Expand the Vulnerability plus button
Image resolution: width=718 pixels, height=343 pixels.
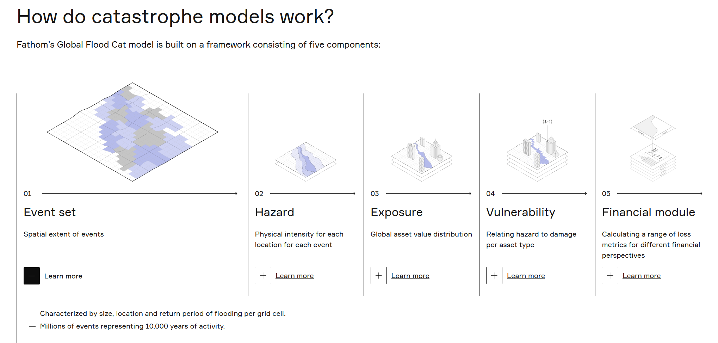tap(494, 275)
